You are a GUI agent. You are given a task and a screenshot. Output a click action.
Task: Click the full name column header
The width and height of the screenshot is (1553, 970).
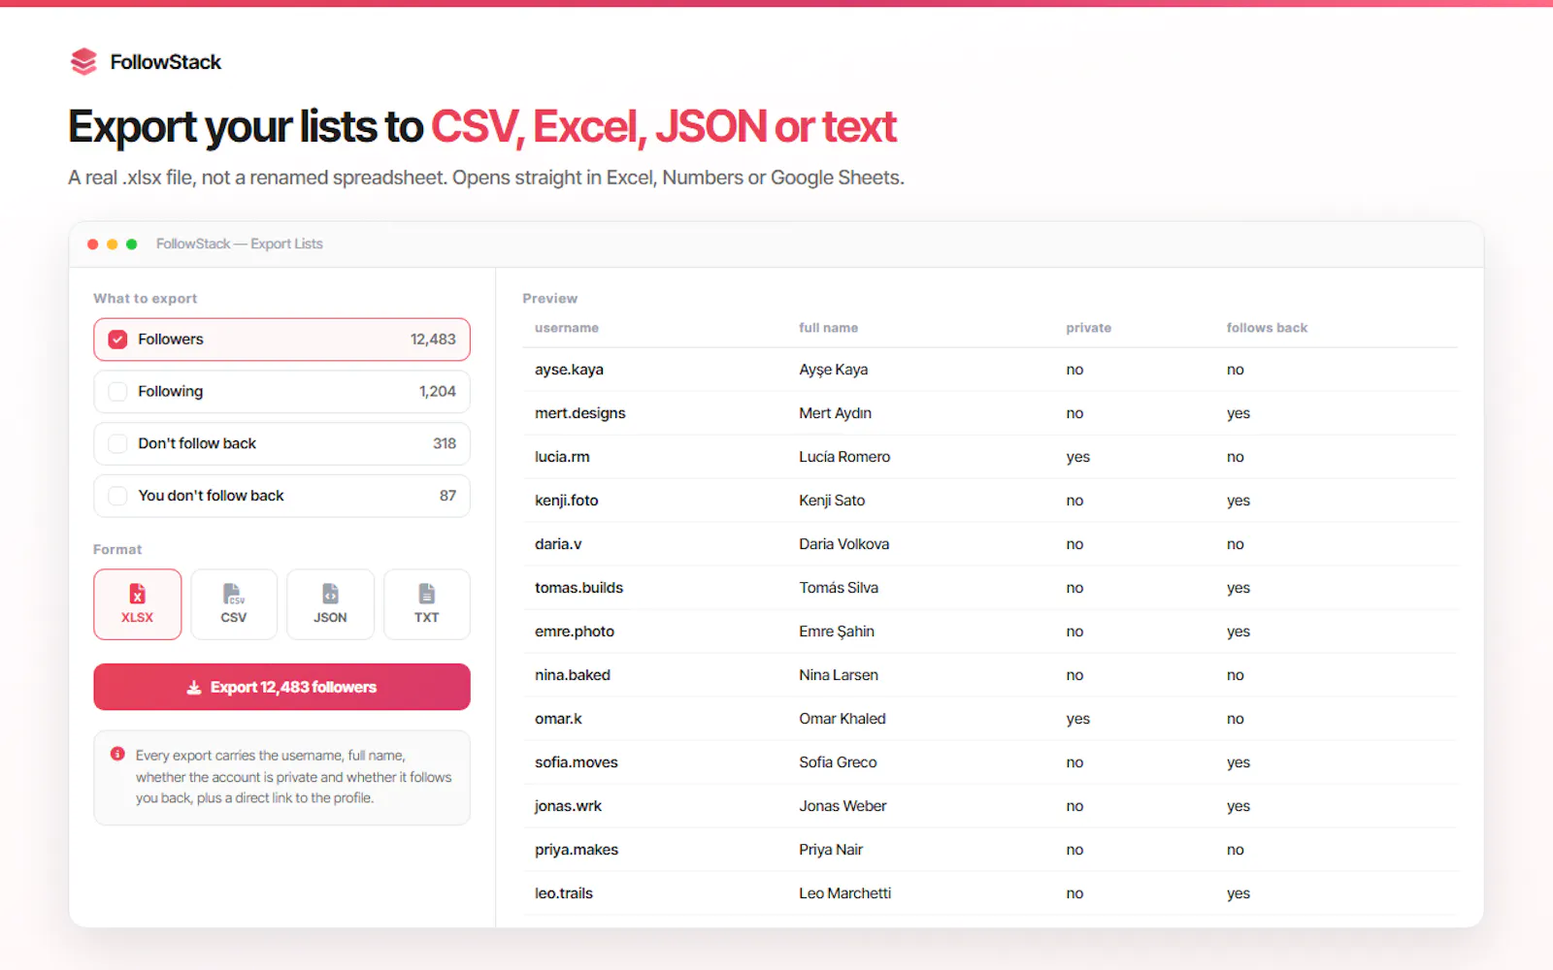tap(828, 328)
